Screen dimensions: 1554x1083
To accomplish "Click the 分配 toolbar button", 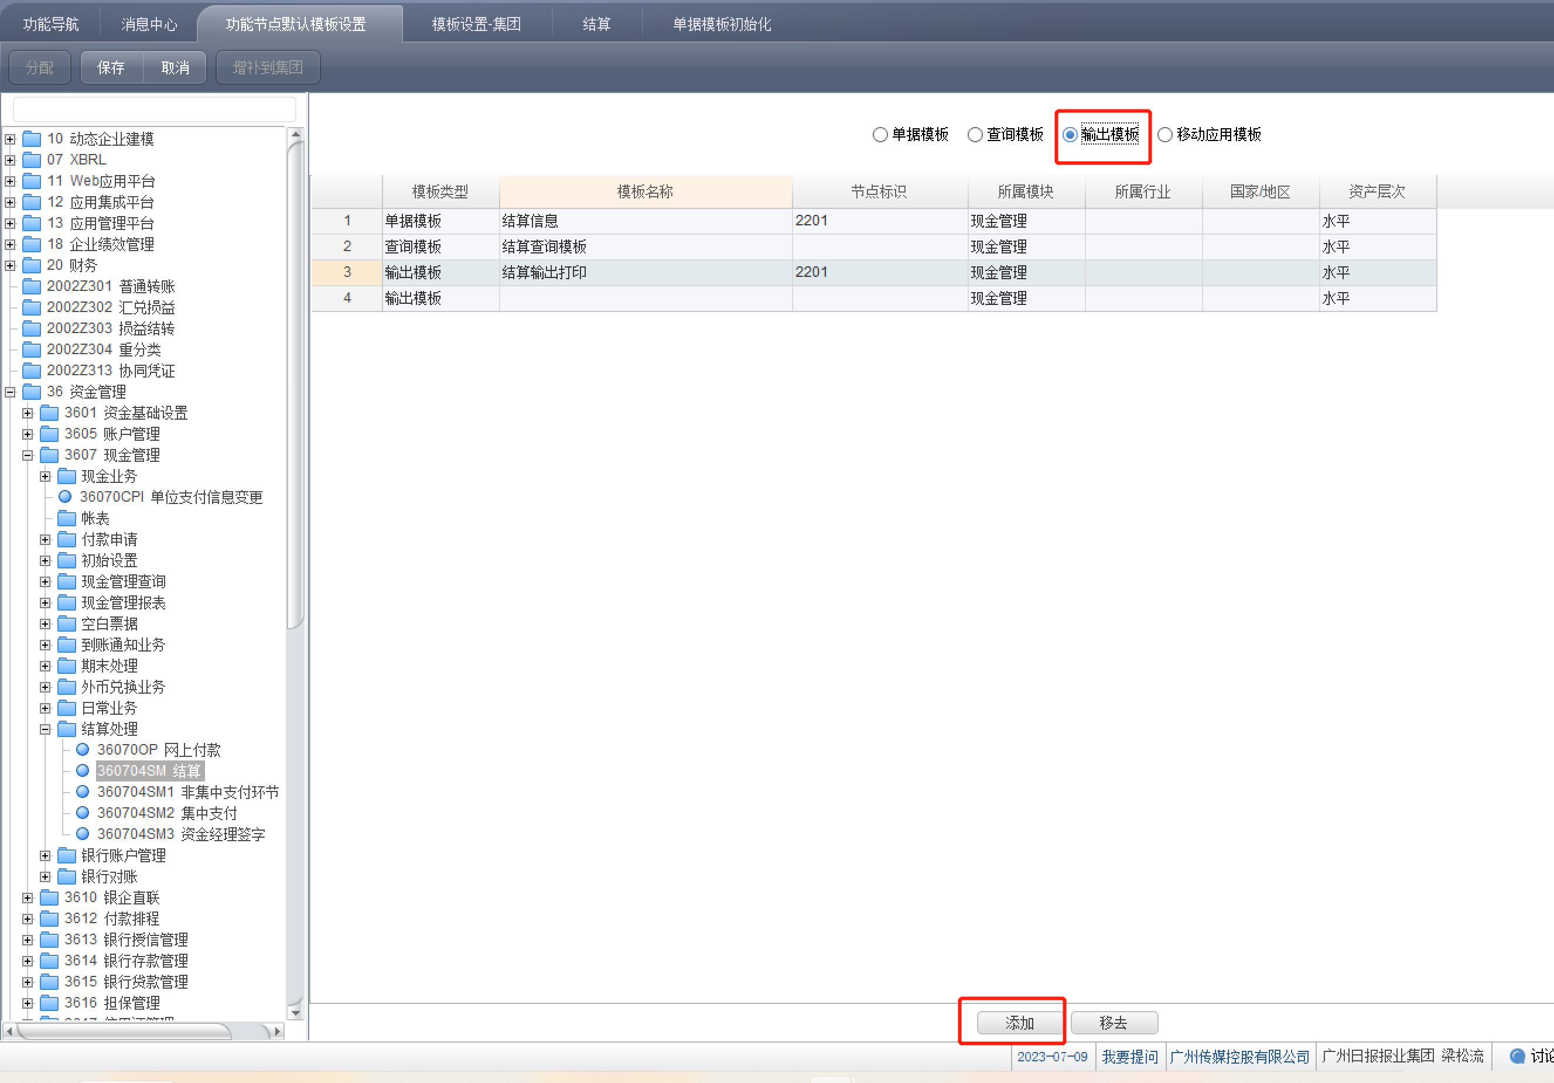I will (39, 68).
